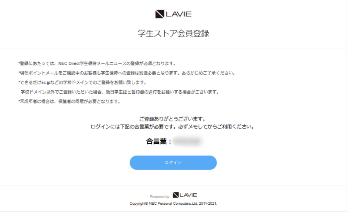347x212 pixels.
Task: Click the bold 合言葉 label
Action: [156, 142]
